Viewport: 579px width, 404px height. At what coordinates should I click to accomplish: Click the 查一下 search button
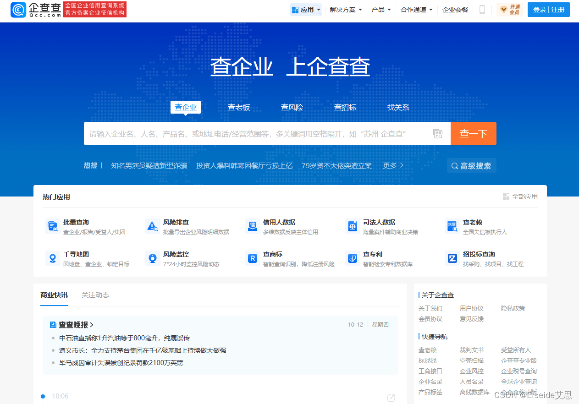474,134
